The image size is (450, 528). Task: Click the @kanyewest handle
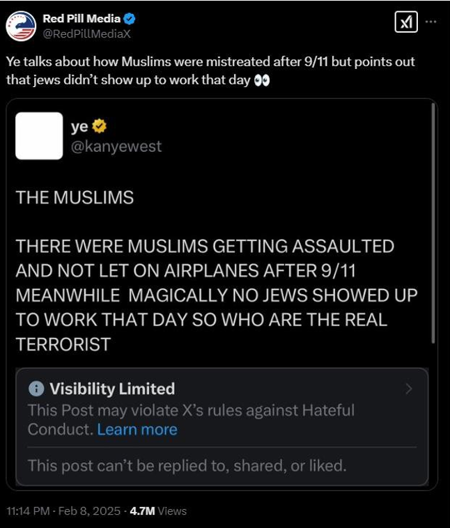click(x=116, y=146)
